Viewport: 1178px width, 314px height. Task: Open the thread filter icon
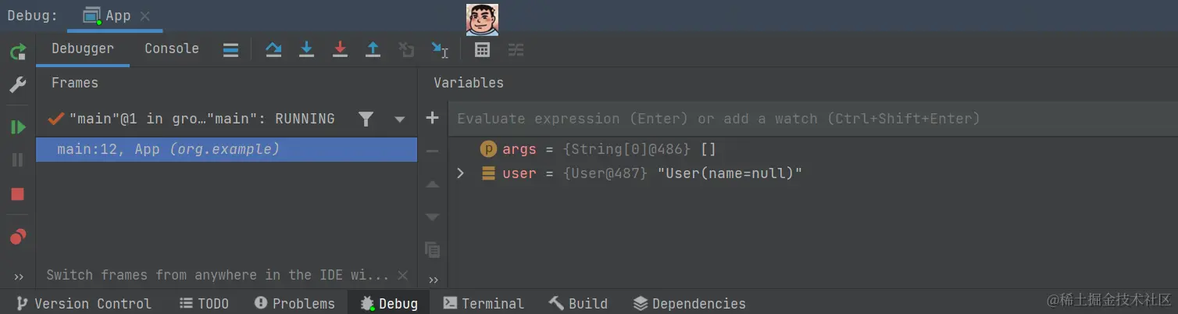click(366, 119)
